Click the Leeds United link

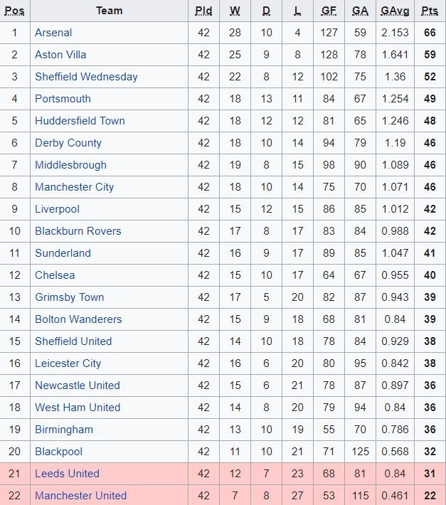[67, 474]
